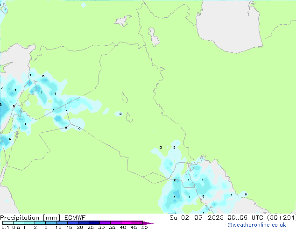Image resolution: width=296 pixels, height=229 pixels.
Task: Pick the 15–20 mm legend swatch
Action: [72, 223]
